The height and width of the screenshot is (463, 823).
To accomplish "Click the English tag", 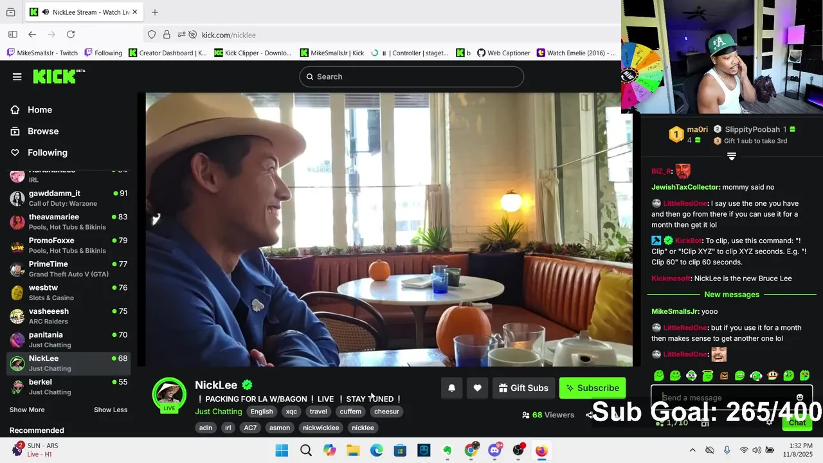I will point(262,412).
